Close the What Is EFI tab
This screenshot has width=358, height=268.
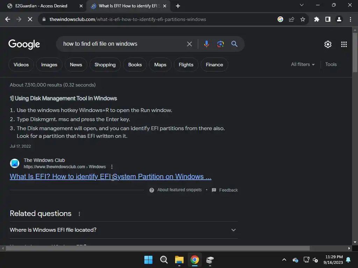(x=165, y=6)
